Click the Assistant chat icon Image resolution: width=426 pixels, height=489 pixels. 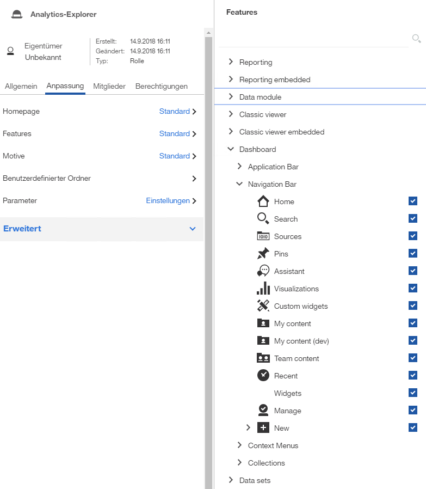click(x=263, y=271)
